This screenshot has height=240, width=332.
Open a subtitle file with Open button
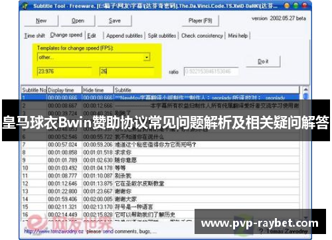[78, 21]
